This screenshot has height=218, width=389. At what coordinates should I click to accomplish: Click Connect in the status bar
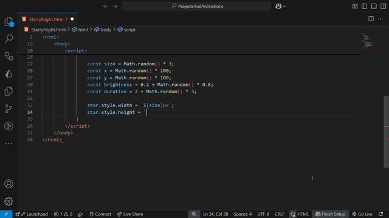(x=100, y=214)
